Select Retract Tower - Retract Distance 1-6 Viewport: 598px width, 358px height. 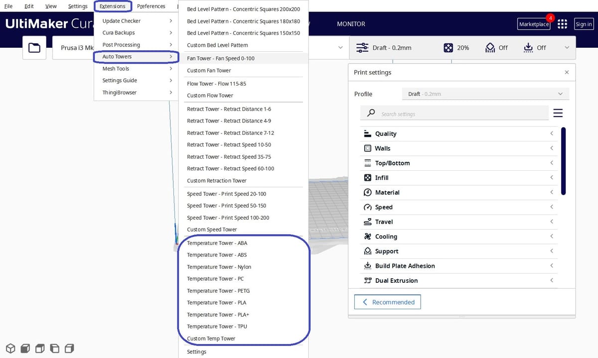pos(243,109)
